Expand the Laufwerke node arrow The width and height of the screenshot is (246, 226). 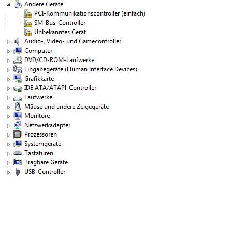click(8, 98)
